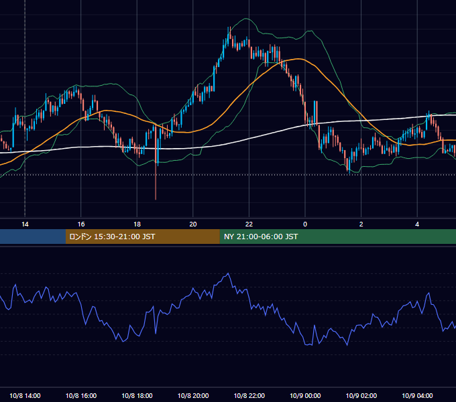Select the 16 hour label on upper axis
Image resolution: width=456 pixels, height=402 pixels.
point(81,224)
